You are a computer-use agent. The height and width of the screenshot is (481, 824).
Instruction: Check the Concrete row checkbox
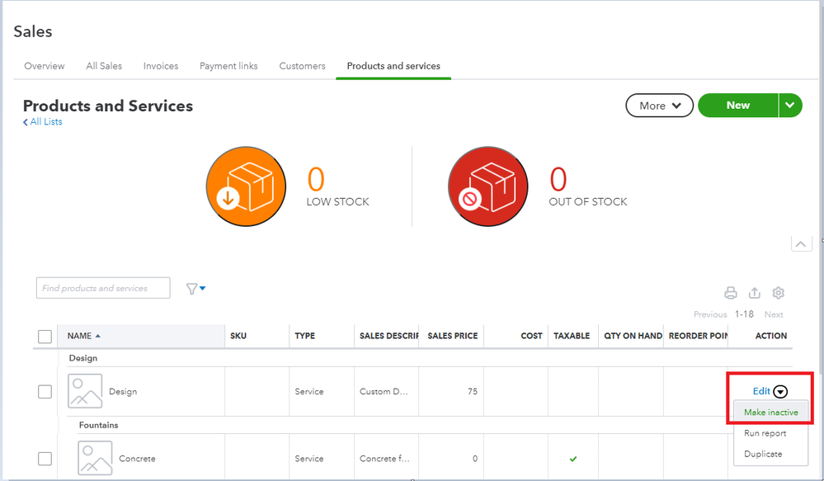pos(45,459)
